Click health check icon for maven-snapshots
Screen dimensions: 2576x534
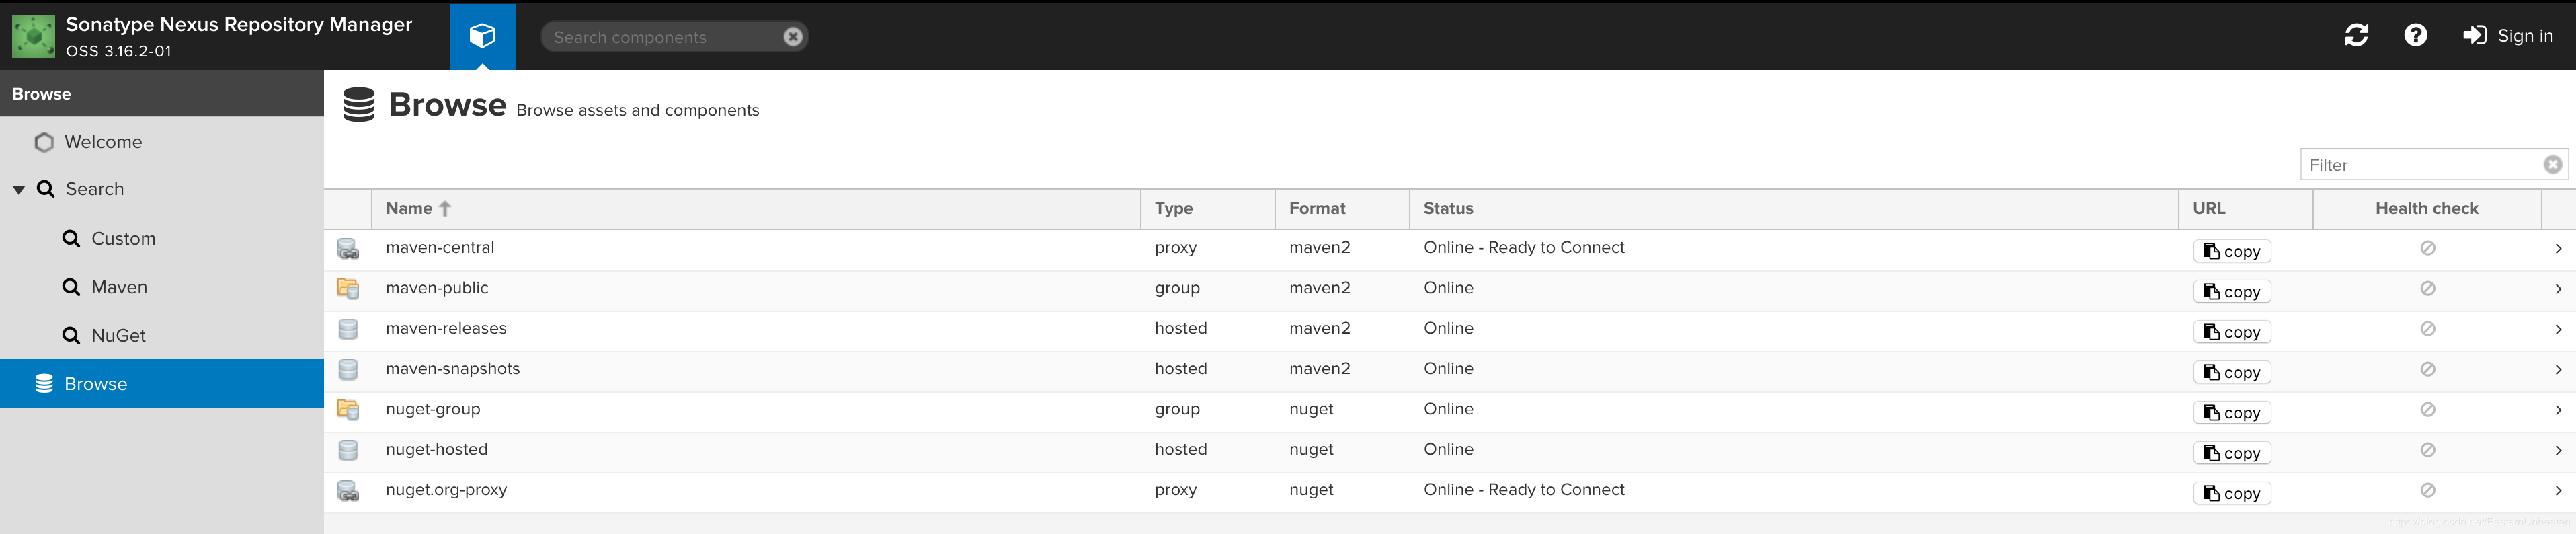click(x=2427, y=369)
